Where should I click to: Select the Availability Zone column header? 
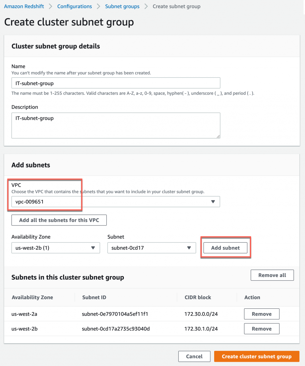pos(32,297)
